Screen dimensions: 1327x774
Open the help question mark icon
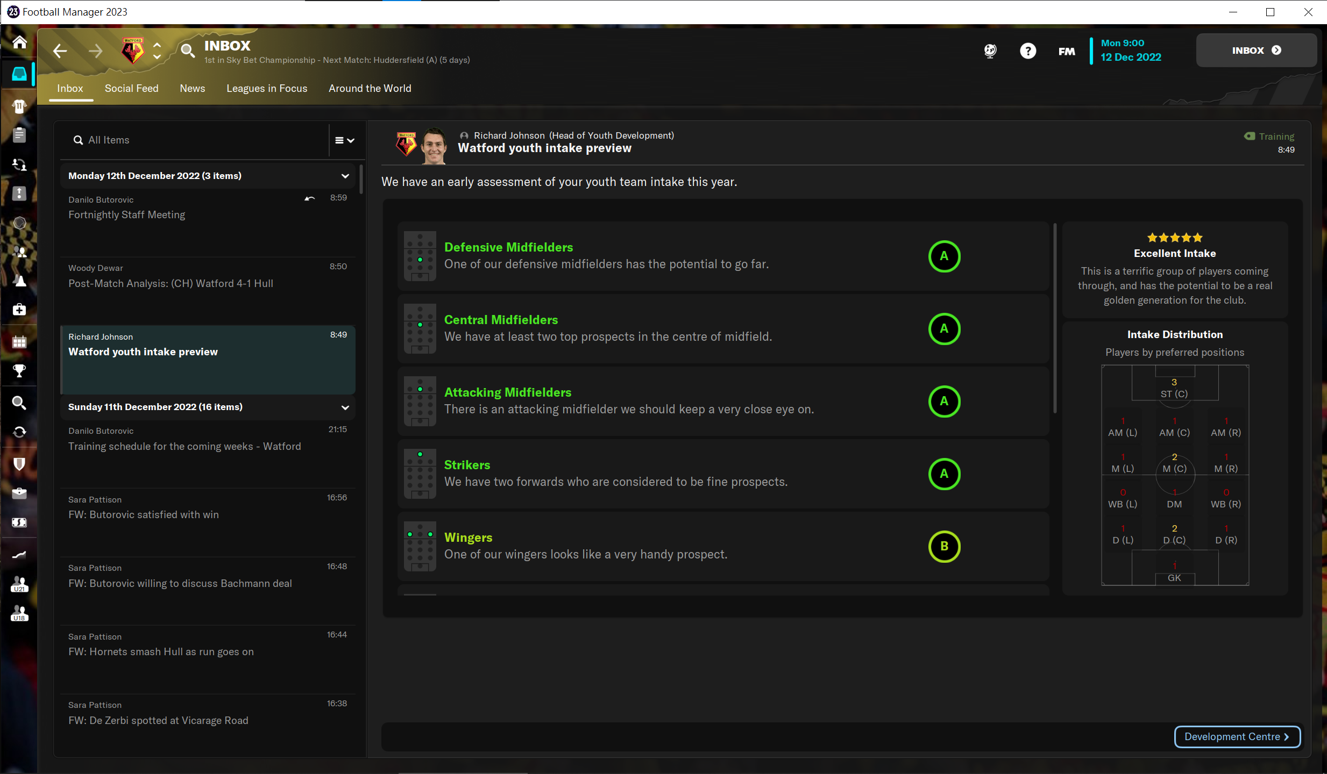[1028, 51]
